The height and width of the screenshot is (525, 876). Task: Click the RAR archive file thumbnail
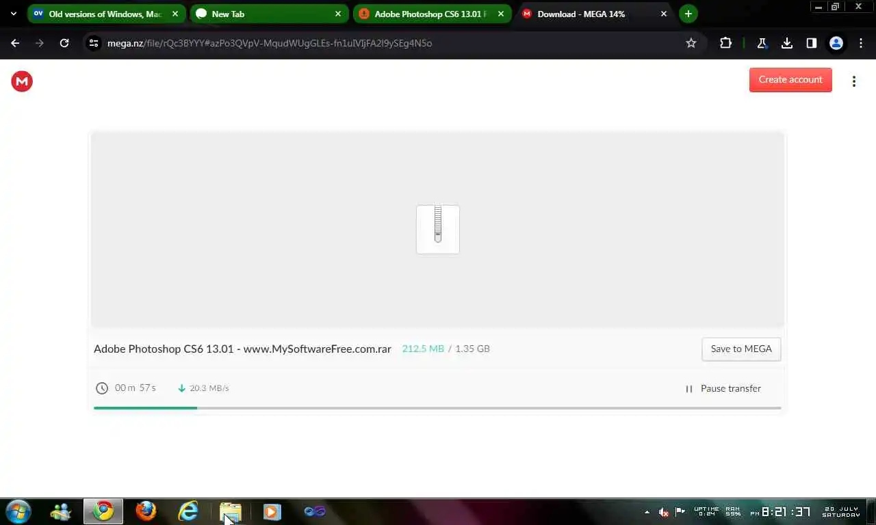438,230
